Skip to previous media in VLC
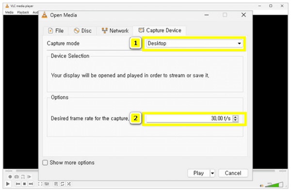 tap(18, 184)
